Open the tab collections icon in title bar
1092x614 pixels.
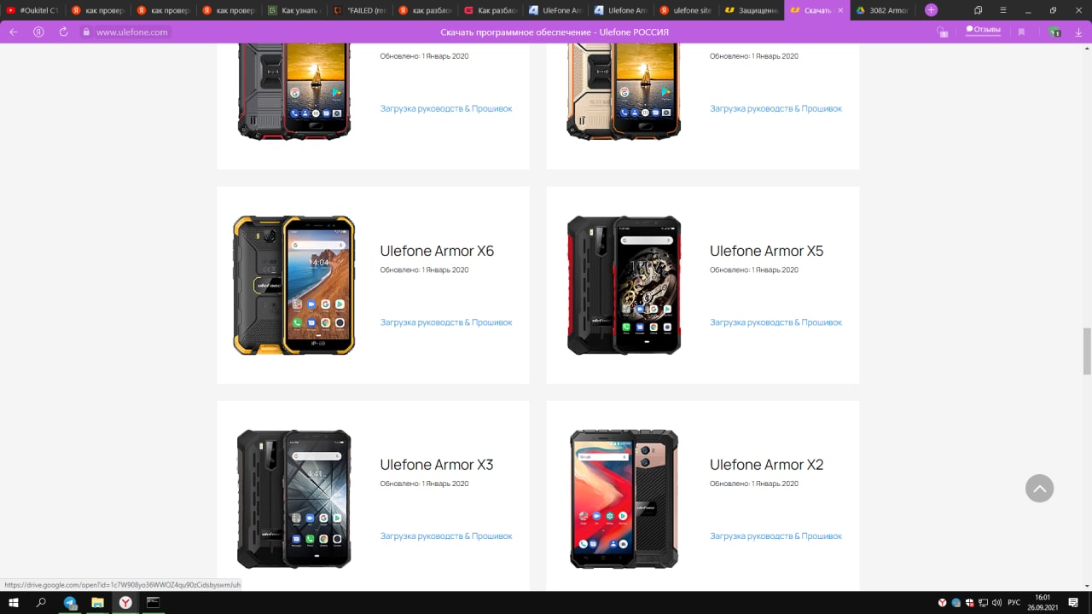[978, 10]
